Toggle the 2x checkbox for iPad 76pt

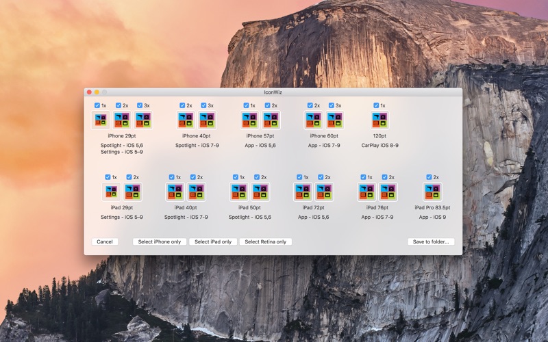click(384, 177)
